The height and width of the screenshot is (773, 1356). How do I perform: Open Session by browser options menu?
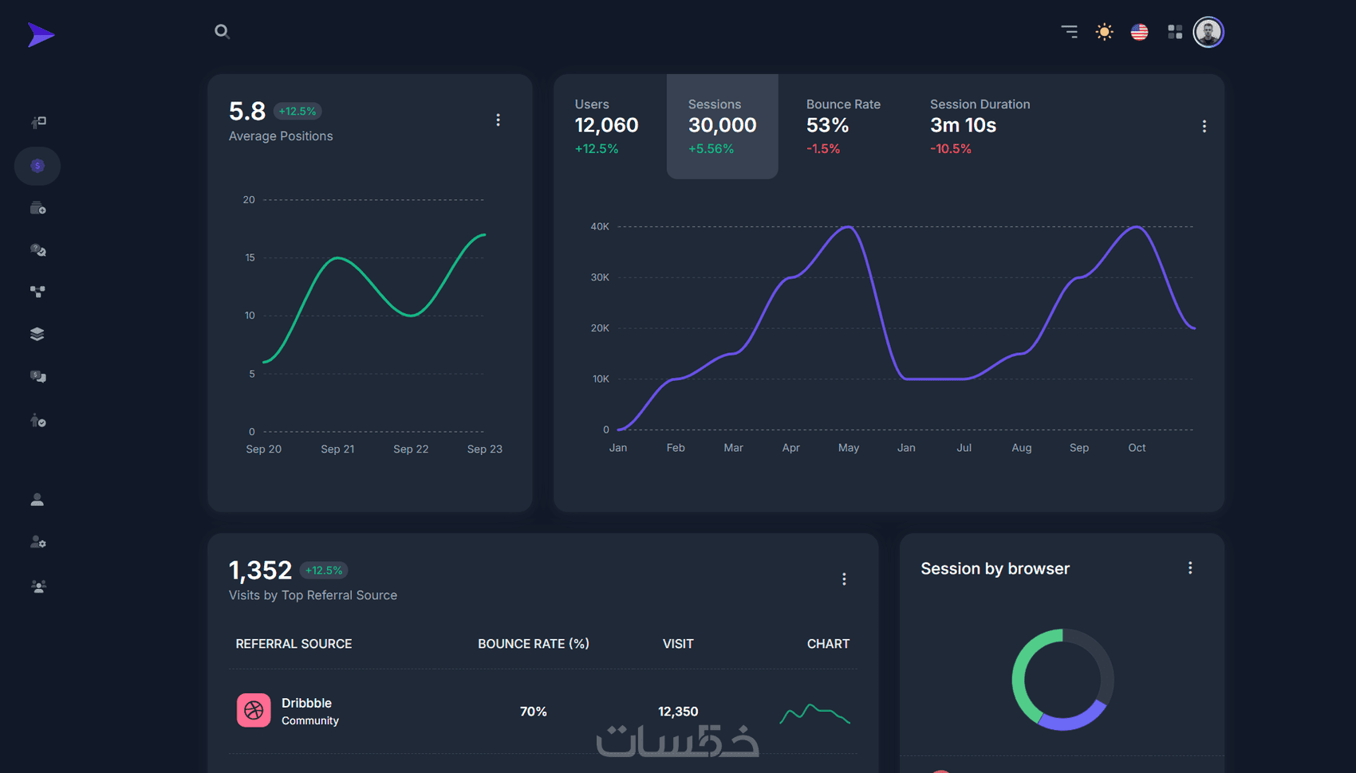point(1190,568)
